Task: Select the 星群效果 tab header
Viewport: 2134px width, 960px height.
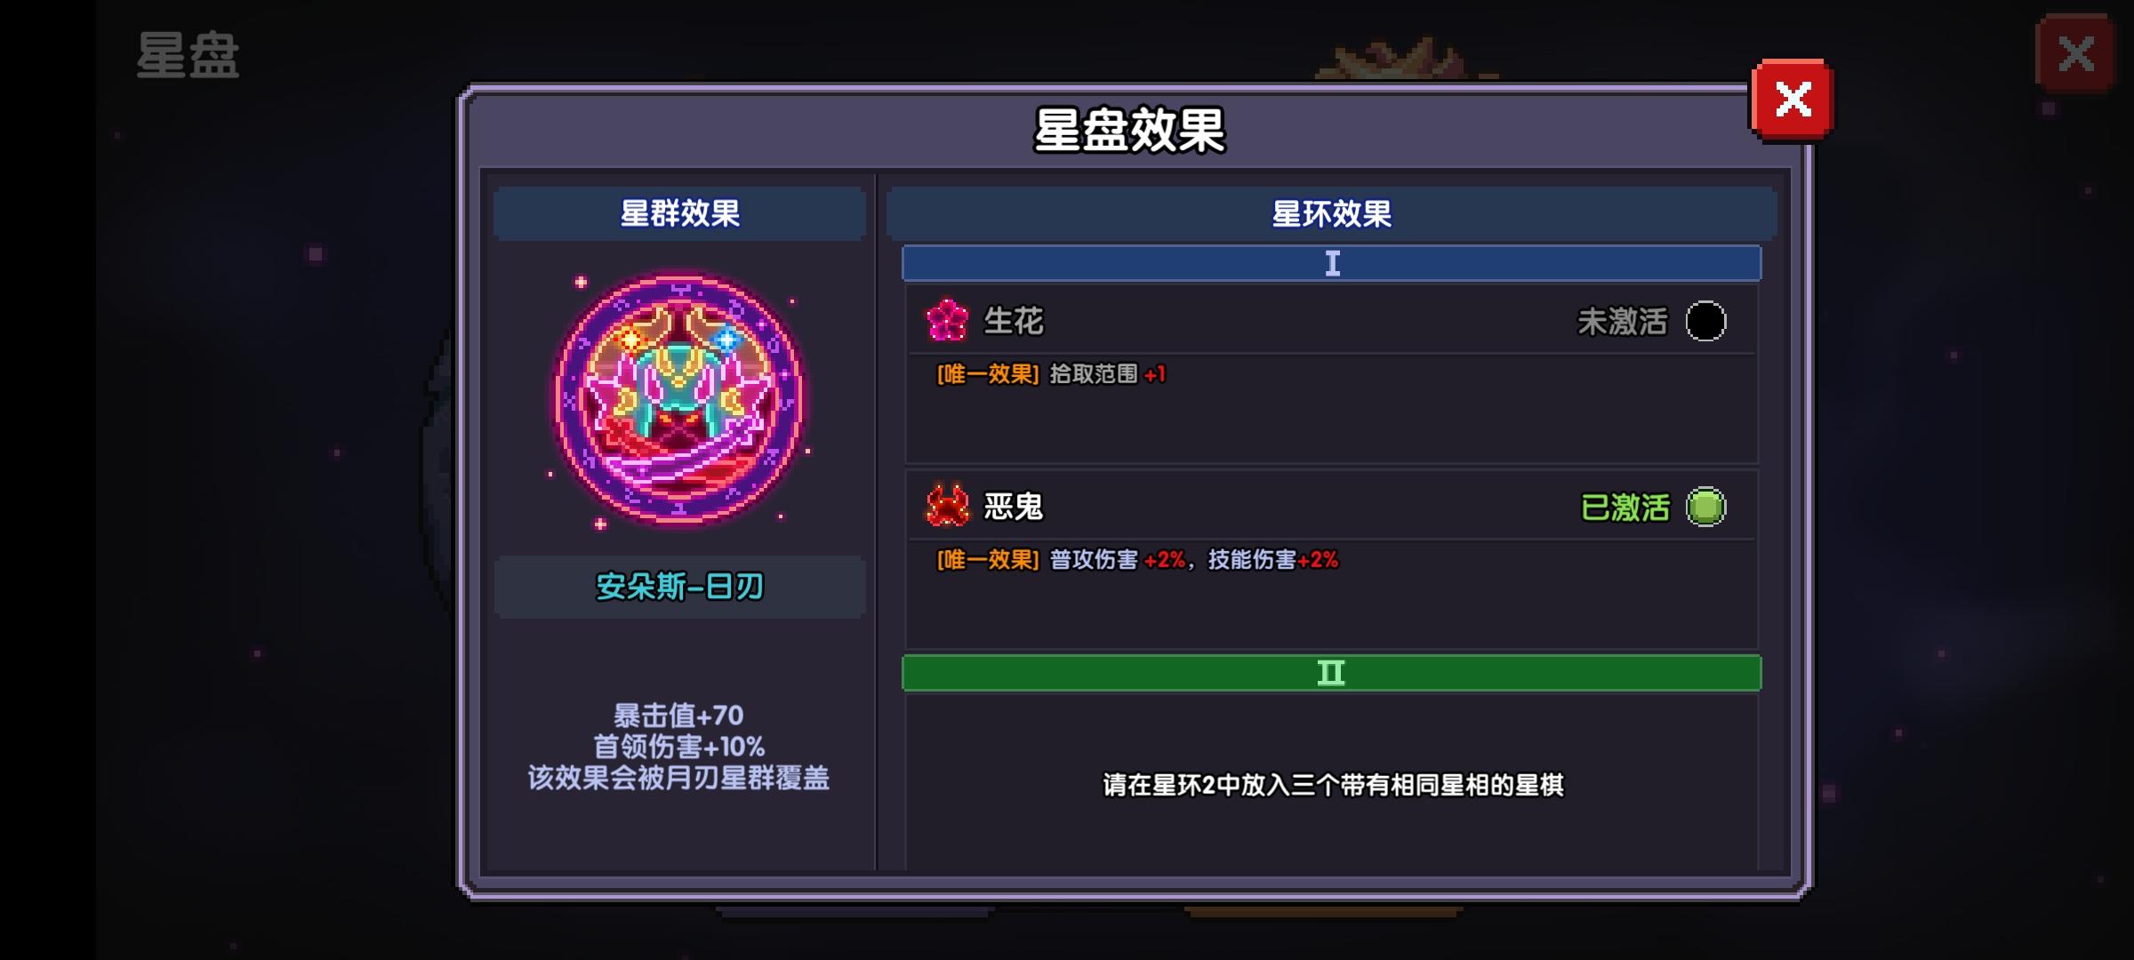Action: click(679, 213)
